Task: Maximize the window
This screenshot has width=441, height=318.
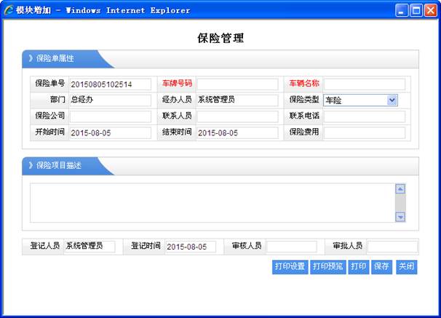Action: (416, 10)
